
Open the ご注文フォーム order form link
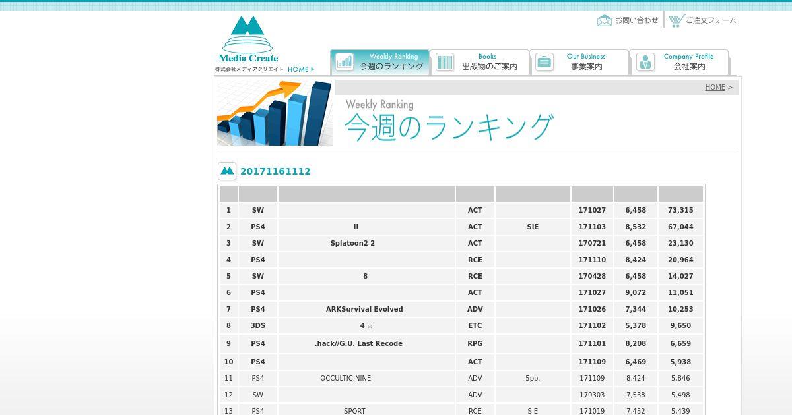[x=711, y=20]
